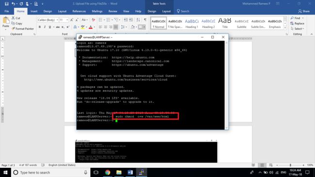Viewport: 315px width, 177px height.
Task: Apply the Heading 1 style
Action: pyautogui.click(x=191, y=23)
